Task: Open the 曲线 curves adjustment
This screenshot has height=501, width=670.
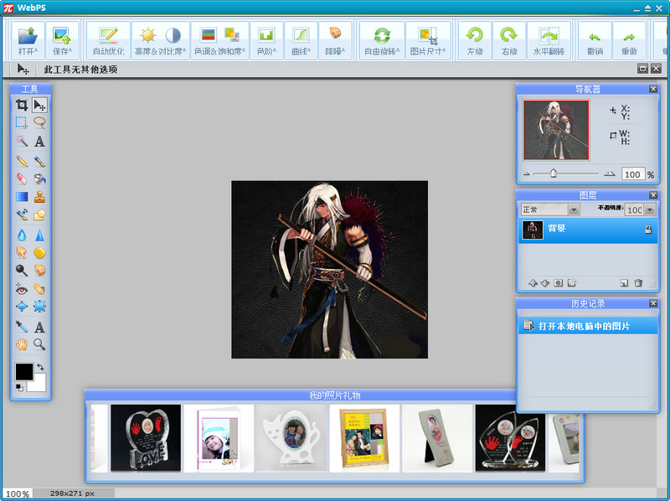Action: click(x=301, y=41)
